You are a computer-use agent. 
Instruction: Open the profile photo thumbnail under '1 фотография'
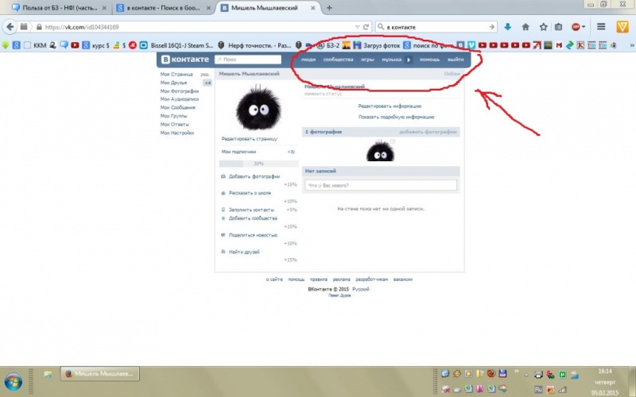pos(380,150)
